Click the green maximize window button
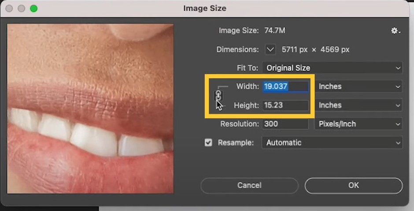The image size is (414, 211). click(x=33, y=8)
